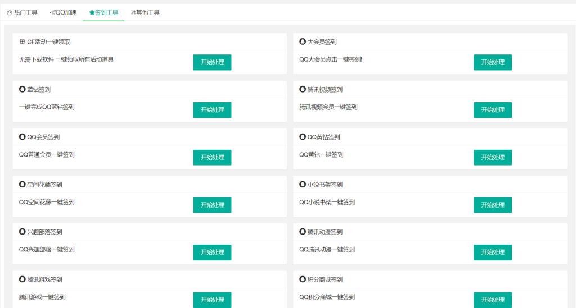Image resolution: width=576 pixels, height=308 pixels.
Task: Click 开始处理 for 腾讯游戏签到
Action: tap(212, 300)
